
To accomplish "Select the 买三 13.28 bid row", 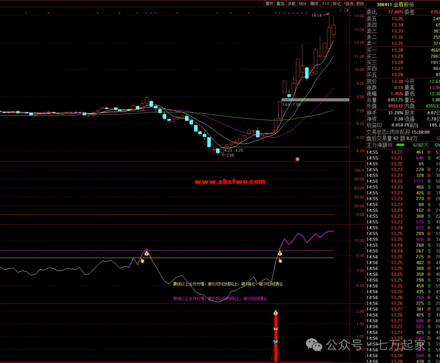I will click(403, 62).
